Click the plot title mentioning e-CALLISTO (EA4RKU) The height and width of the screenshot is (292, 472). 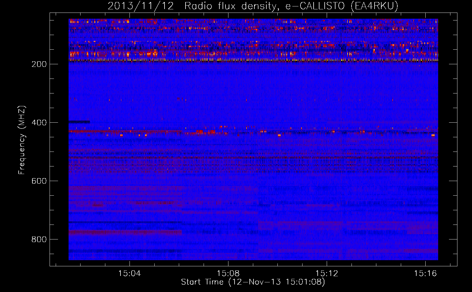pyautogui.click(x=253, y=6)
